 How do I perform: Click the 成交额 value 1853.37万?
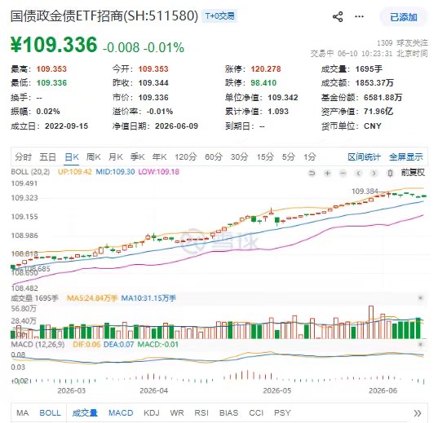coord(374,82)
